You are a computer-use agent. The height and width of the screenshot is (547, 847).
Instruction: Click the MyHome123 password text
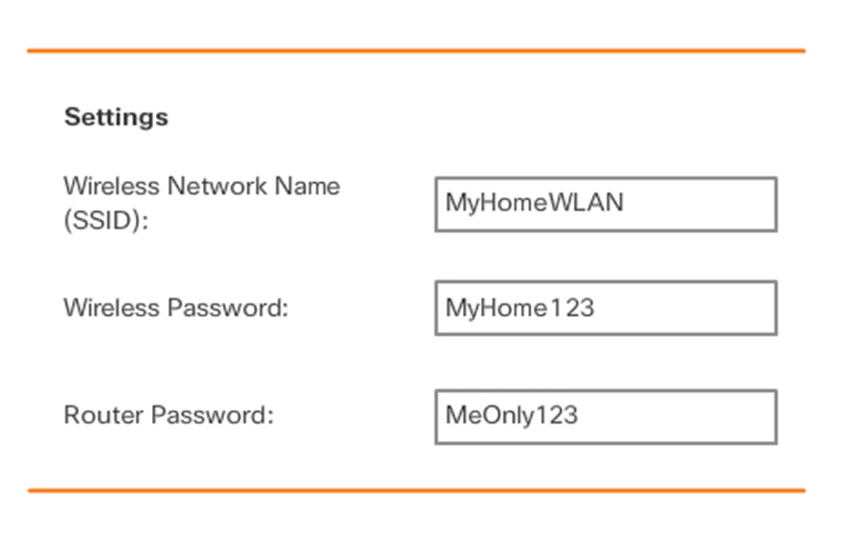point(520,308)
